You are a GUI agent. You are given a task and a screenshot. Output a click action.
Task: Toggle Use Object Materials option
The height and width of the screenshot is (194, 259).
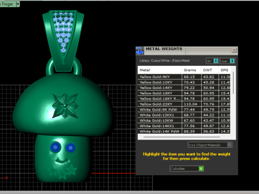tap(210, 145)
